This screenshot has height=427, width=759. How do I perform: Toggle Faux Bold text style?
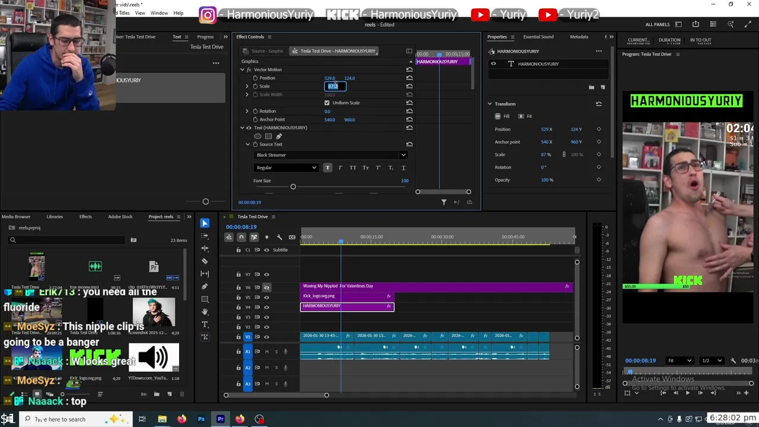pos(327,168)
